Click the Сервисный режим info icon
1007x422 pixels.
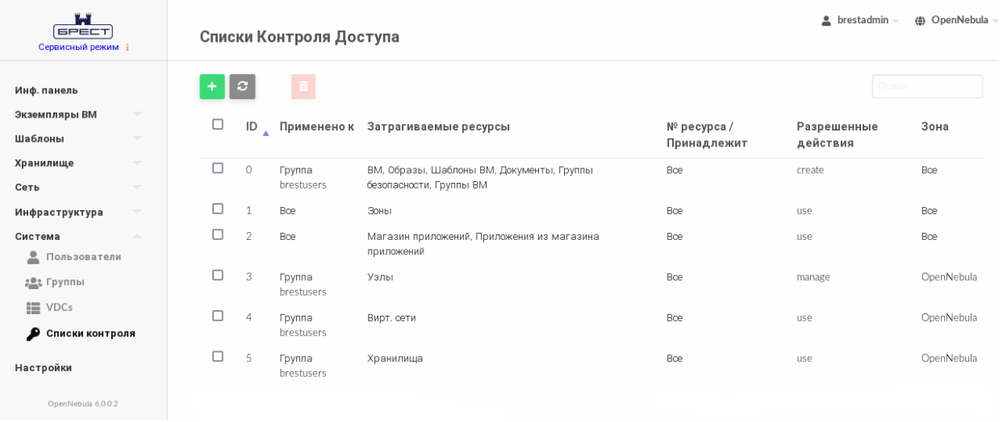(x=128, y=48)
